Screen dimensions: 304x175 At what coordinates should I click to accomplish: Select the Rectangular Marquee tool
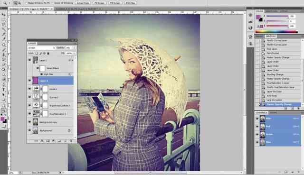[3, 19]
